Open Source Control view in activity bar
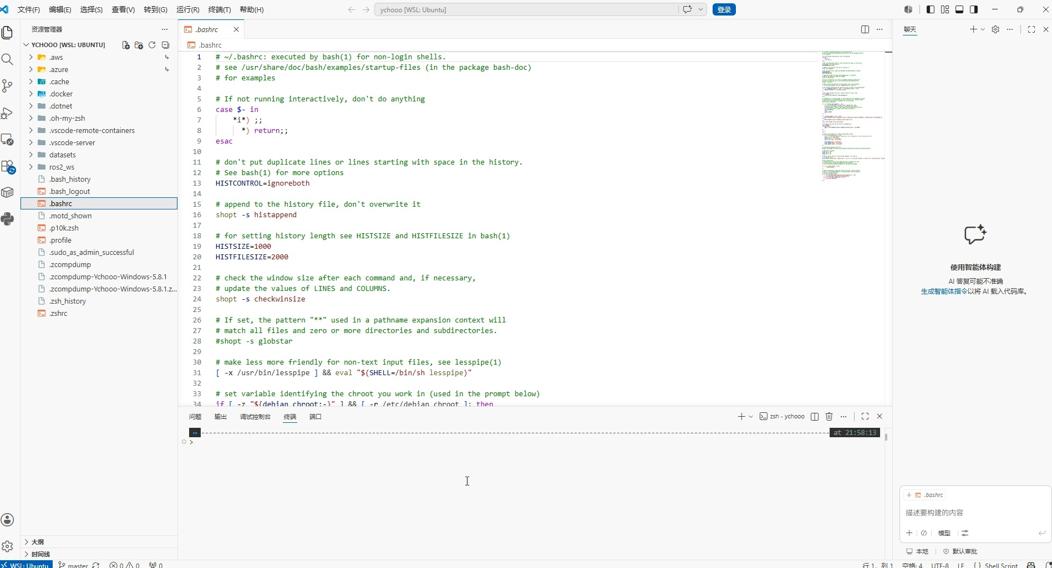Viewport: 1052px width, 568px height. click(7, 85)
